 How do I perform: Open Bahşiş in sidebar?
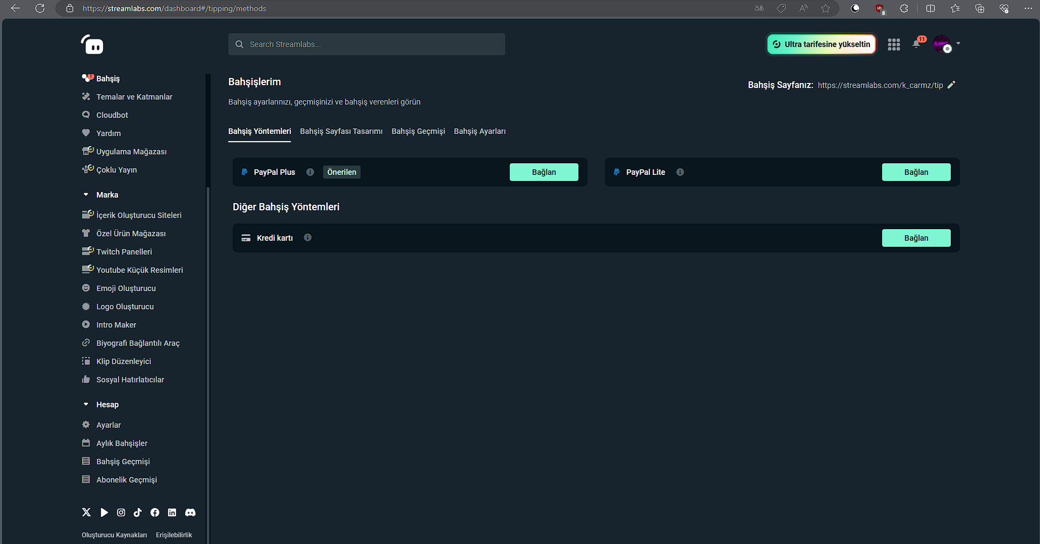[108, 79]
